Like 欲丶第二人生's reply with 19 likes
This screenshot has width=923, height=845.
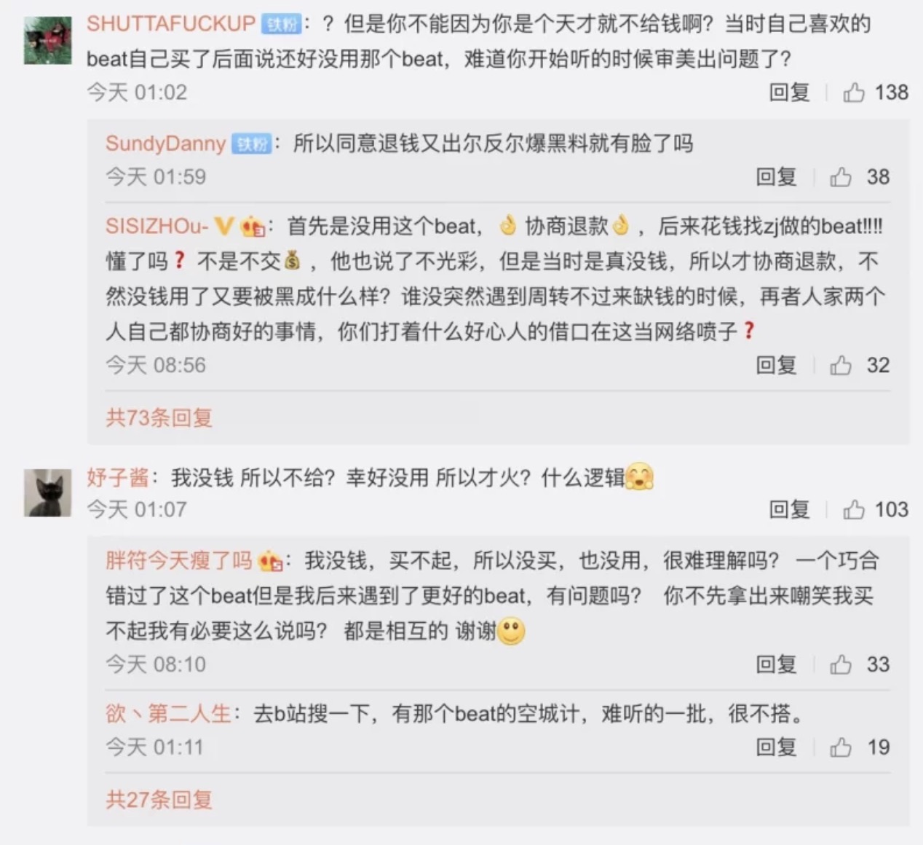point(841,747)
